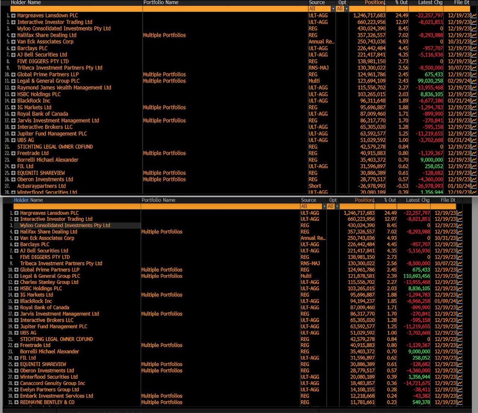Click upper panel EQUINITI SHAREVIEW chart icon
The image size is (478, 413).
pos(474,173)
